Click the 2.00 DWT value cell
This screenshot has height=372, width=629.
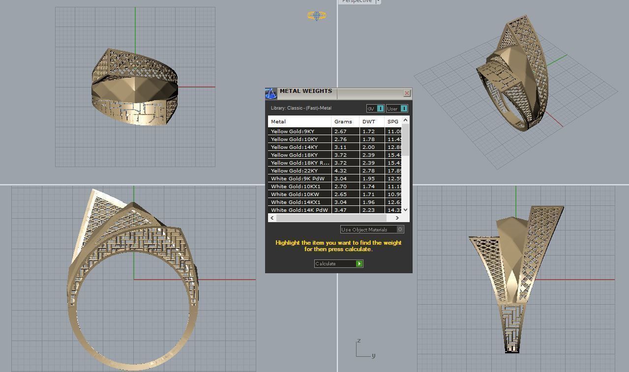point(372,147)
